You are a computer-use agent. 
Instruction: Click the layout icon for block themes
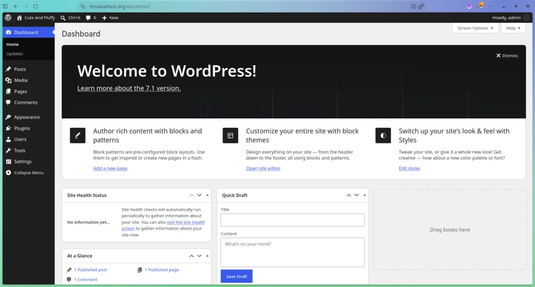[x=230, y=135]
